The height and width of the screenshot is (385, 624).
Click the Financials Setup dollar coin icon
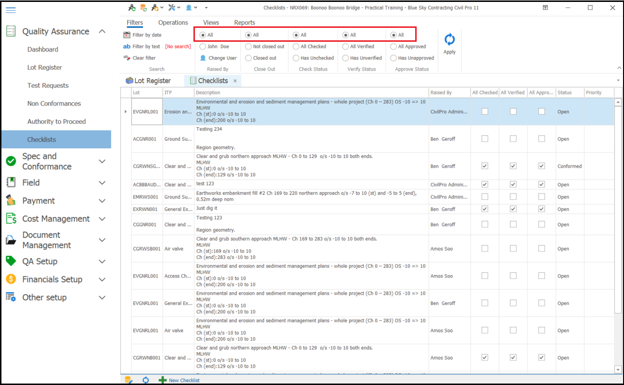click(11, 279)
